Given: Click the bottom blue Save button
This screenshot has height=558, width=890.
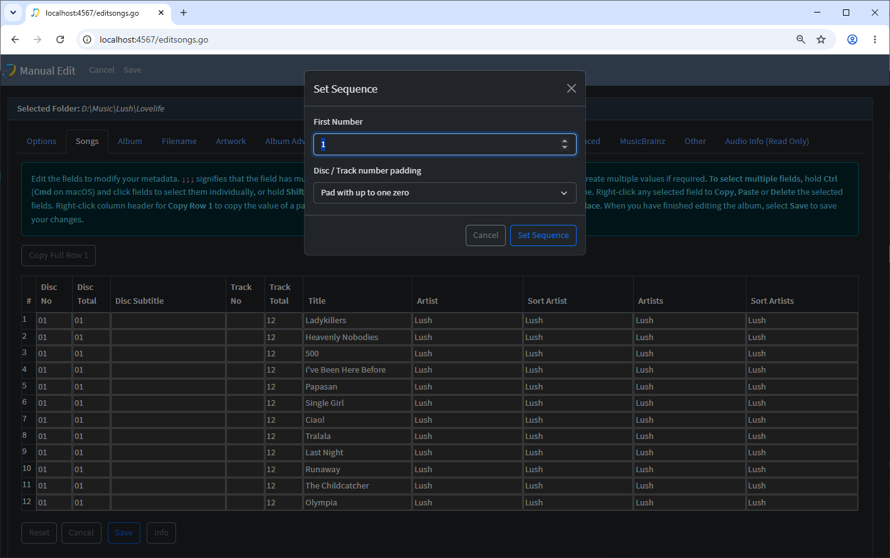Looking at the screenshot, I should point(123,533).
